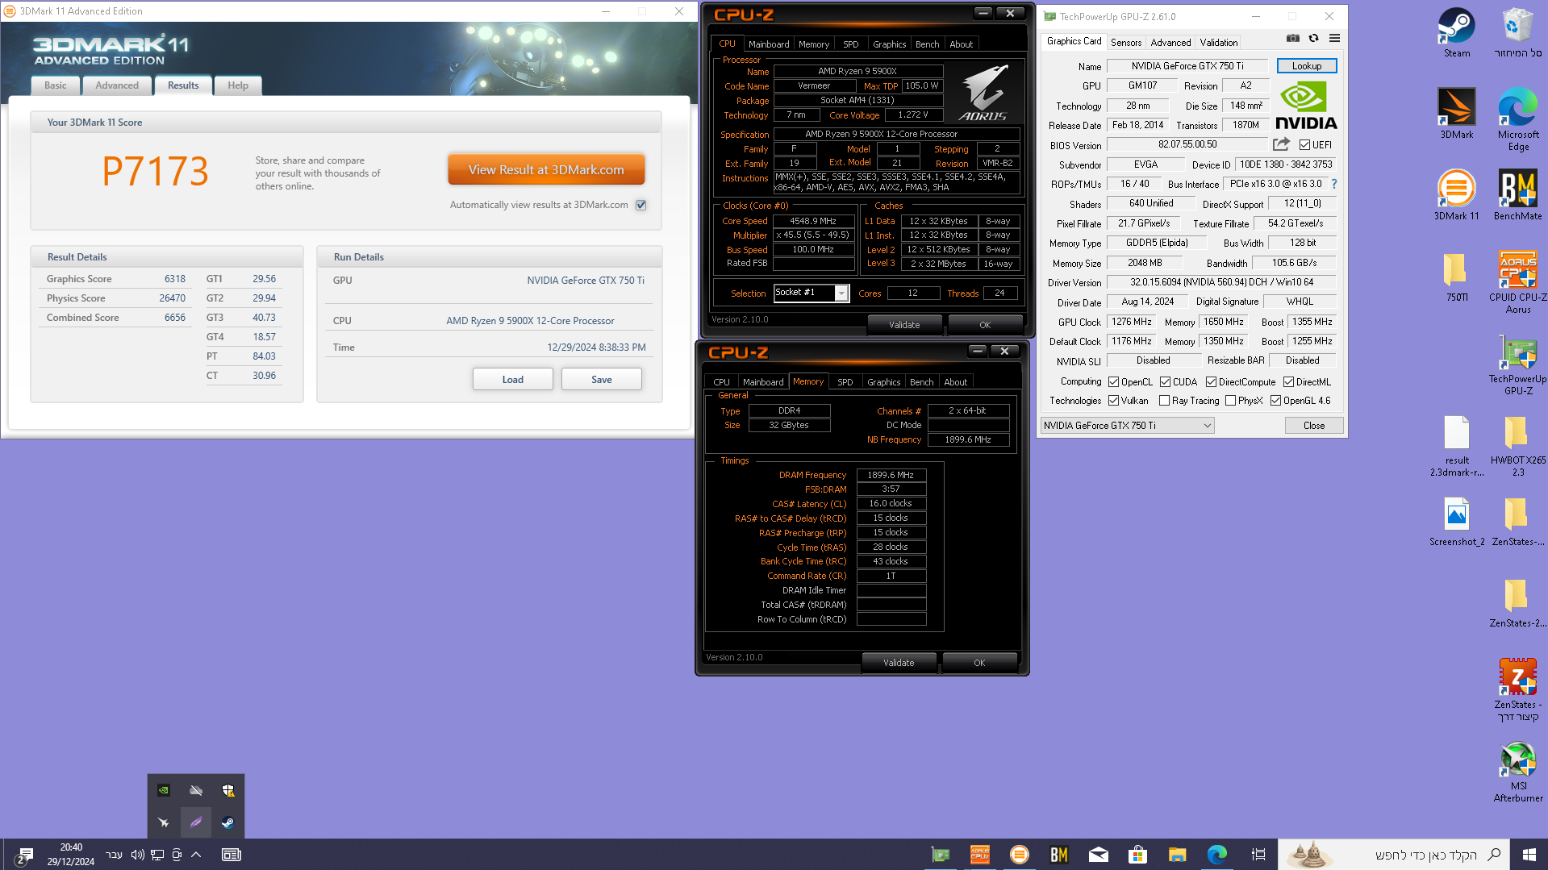Open the Bench tab in top CPU-Z window
The image size is (1548, 870).
point(927,44)
